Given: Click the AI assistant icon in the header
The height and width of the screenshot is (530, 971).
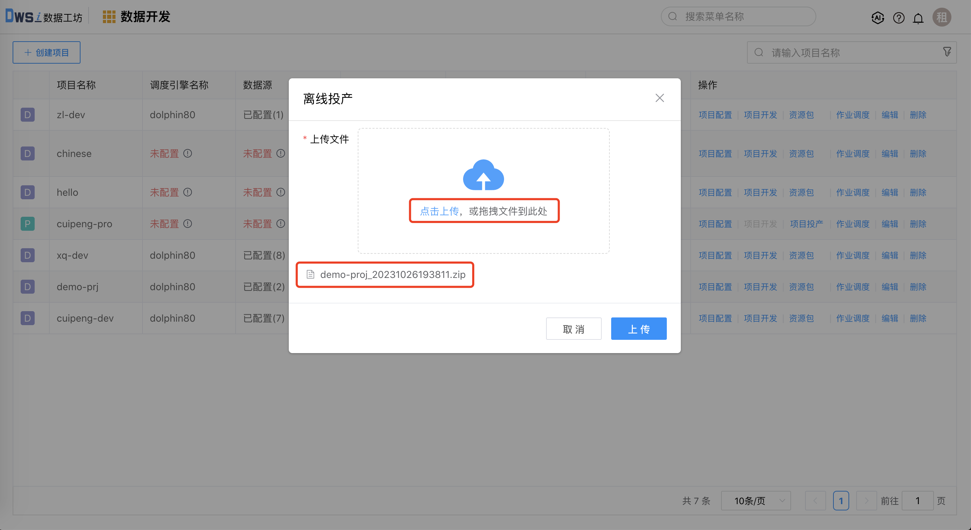Looking at the screenshot, I should 878,18.
